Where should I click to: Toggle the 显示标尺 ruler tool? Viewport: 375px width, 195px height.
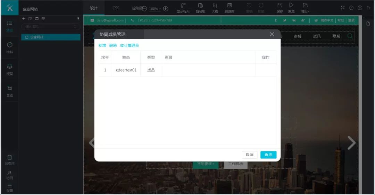(x=183, y=8)
